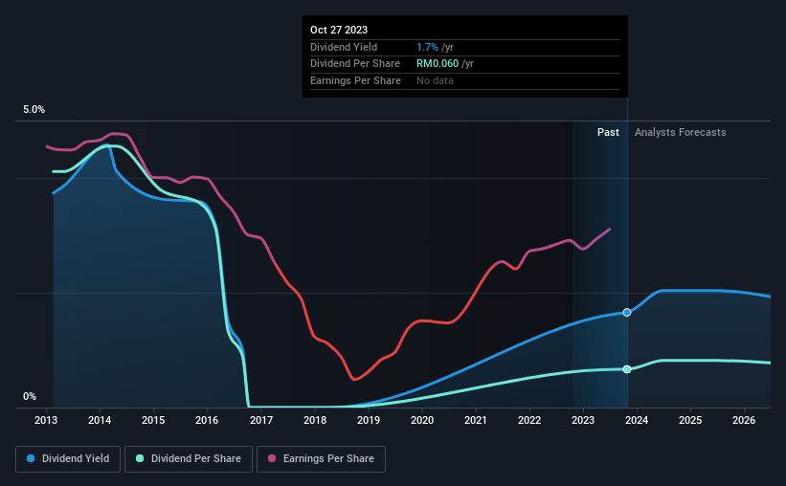The width and height of the screenshot is (786, 486).
Task: Toggle the Dividend Yield legend button
Action: tap(68, 459)
